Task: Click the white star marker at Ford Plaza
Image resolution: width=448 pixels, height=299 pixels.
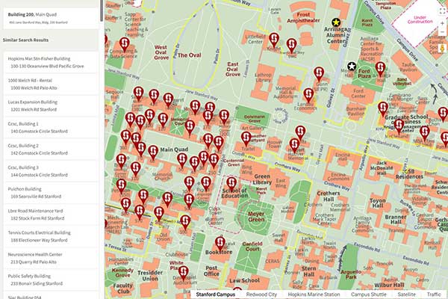Action: [352, 67]
